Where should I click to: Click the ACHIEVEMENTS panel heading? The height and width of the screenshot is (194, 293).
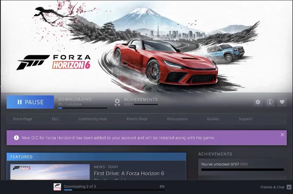[x=215, y=154]
